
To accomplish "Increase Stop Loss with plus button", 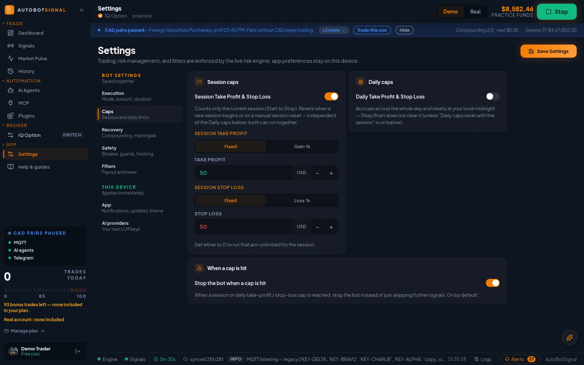I will pyautogui.click(x=331, y=227).
